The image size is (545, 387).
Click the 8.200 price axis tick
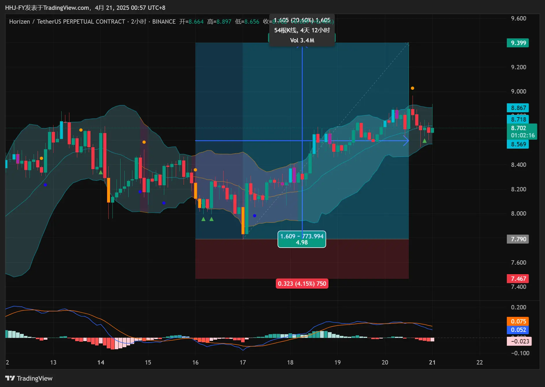pyautogui.click(x=518, y=189)
